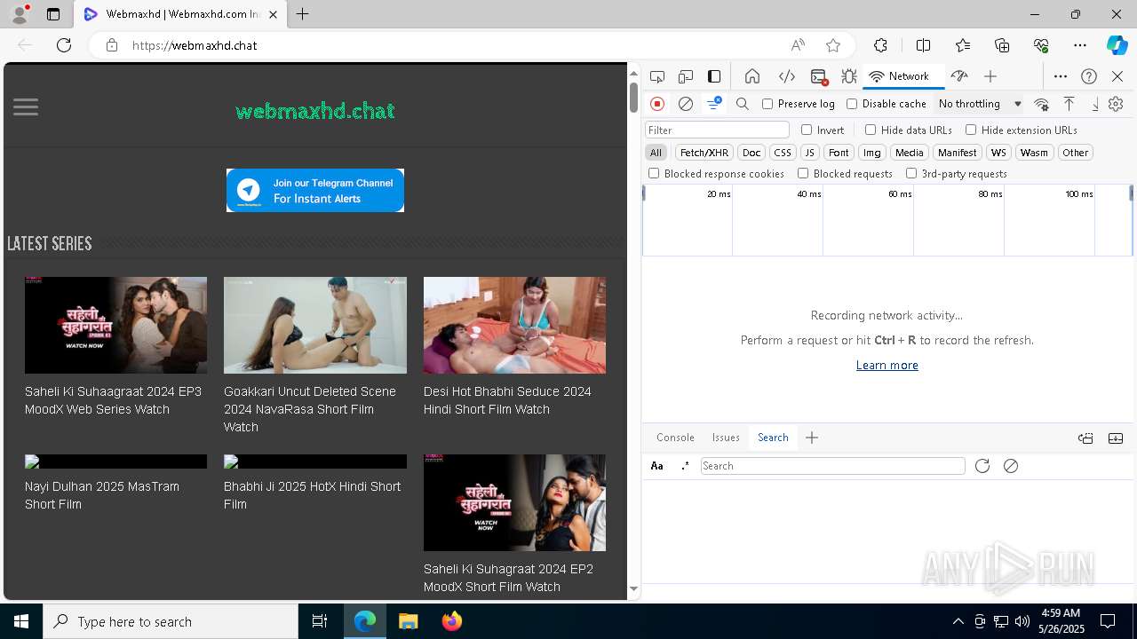Screen dimensions: 1137x639
Task: Toggle match case Aa in Search drawer
Action: click(657, 466)
